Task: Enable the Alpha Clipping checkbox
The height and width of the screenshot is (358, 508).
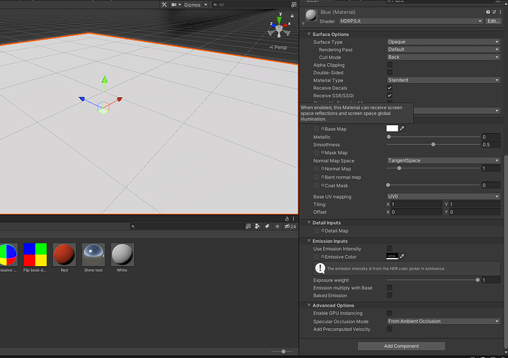Action: (389, 65)
